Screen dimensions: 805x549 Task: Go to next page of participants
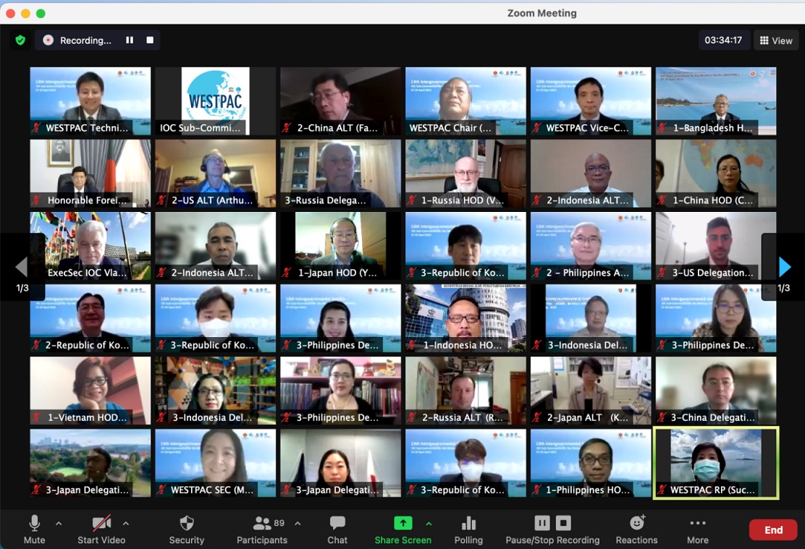(x=784, y=267)
